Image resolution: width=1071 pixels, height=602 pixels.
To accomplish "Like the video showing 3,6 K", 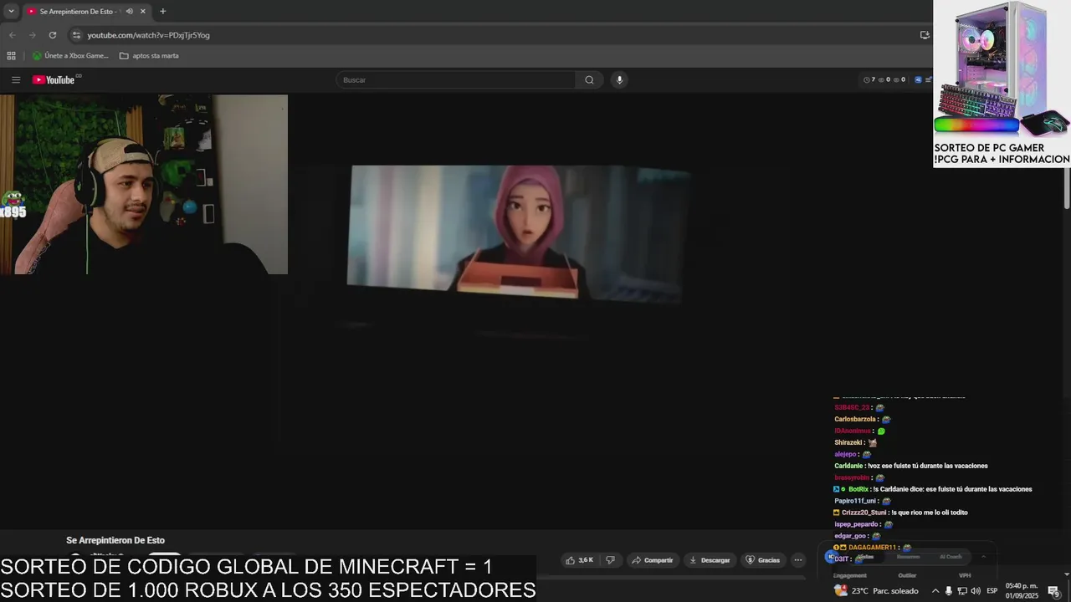I will pyautogui.click(x=580, y=560).
